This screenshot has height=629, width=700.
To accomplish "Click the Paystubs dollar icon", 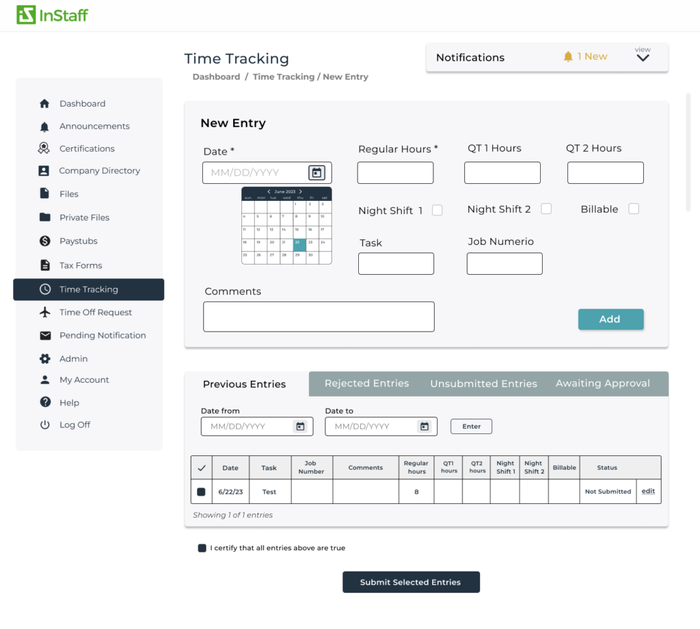I will coord(44,241).
